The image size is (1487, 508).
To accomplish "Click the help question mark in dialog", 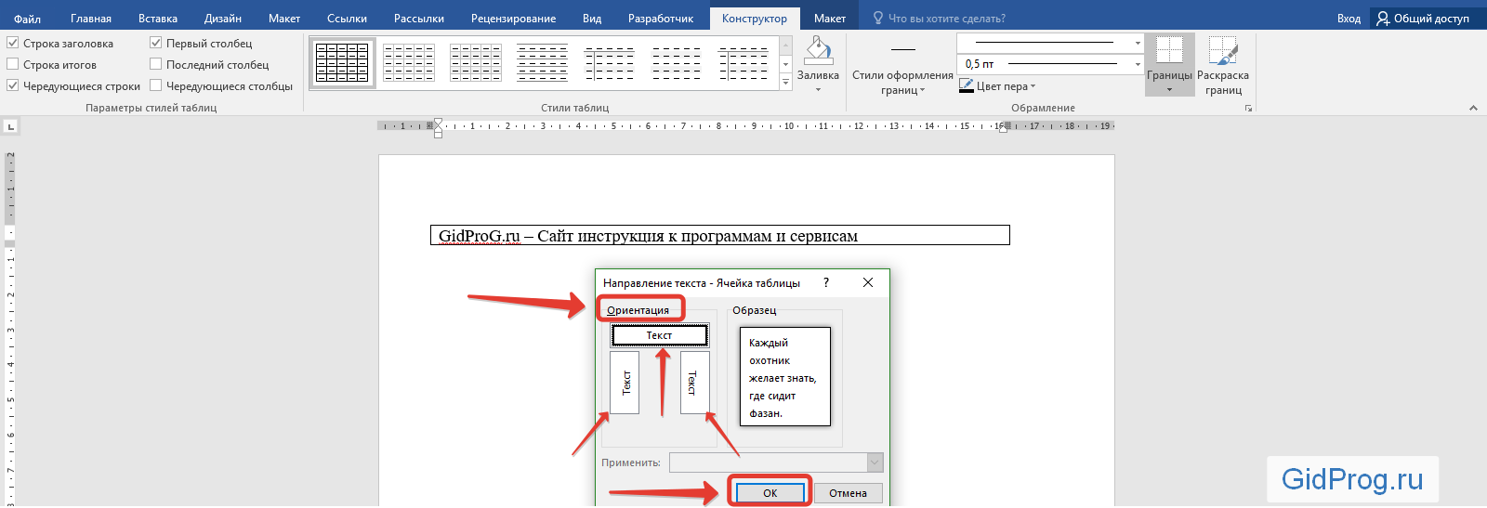I will coord(826,282).
